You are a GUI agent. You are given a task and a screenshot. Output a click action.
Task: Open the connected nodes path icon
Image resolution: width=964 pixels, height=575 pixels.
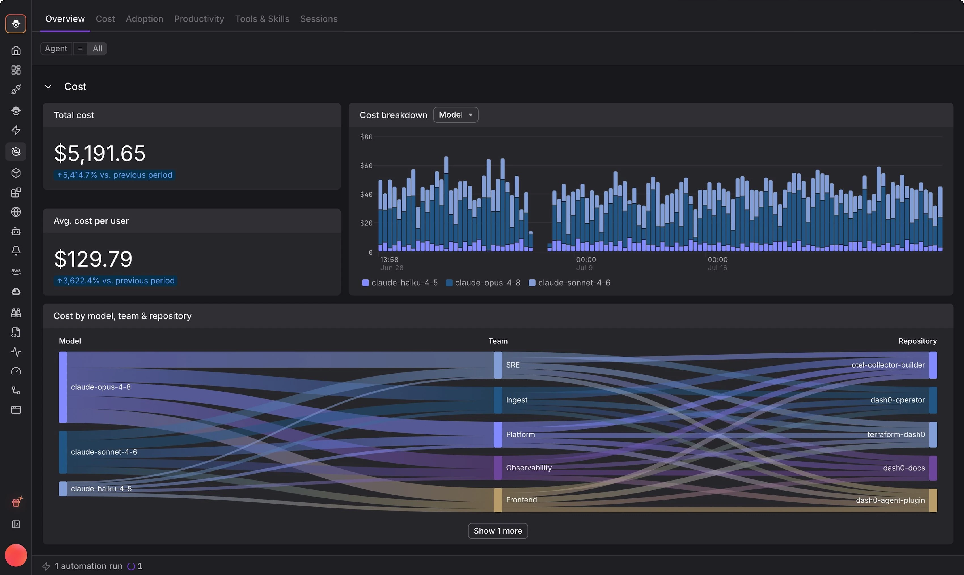point(16,391)
